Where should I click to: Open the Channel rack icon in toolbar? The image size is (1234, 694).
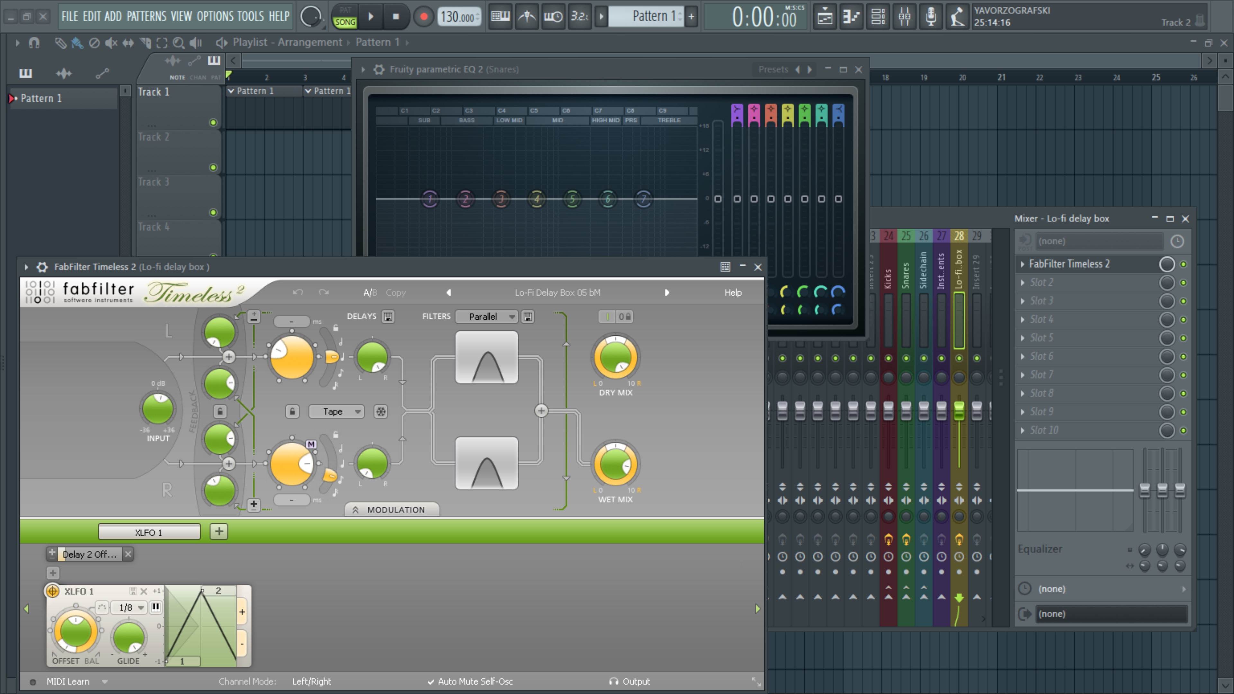[x=878, y=17]
